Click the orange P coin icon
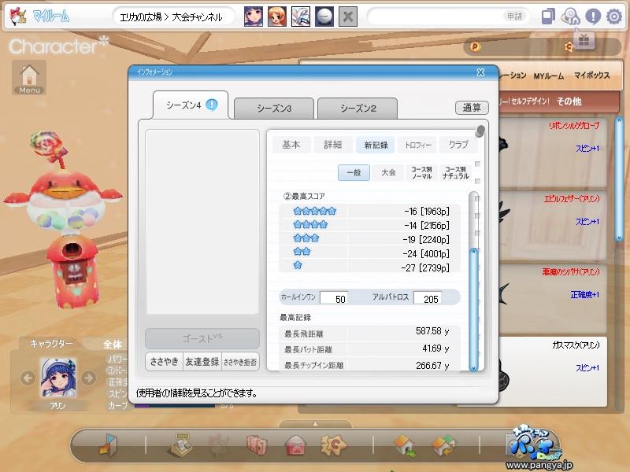The image size is (630, 472). [x=475, y=47]
